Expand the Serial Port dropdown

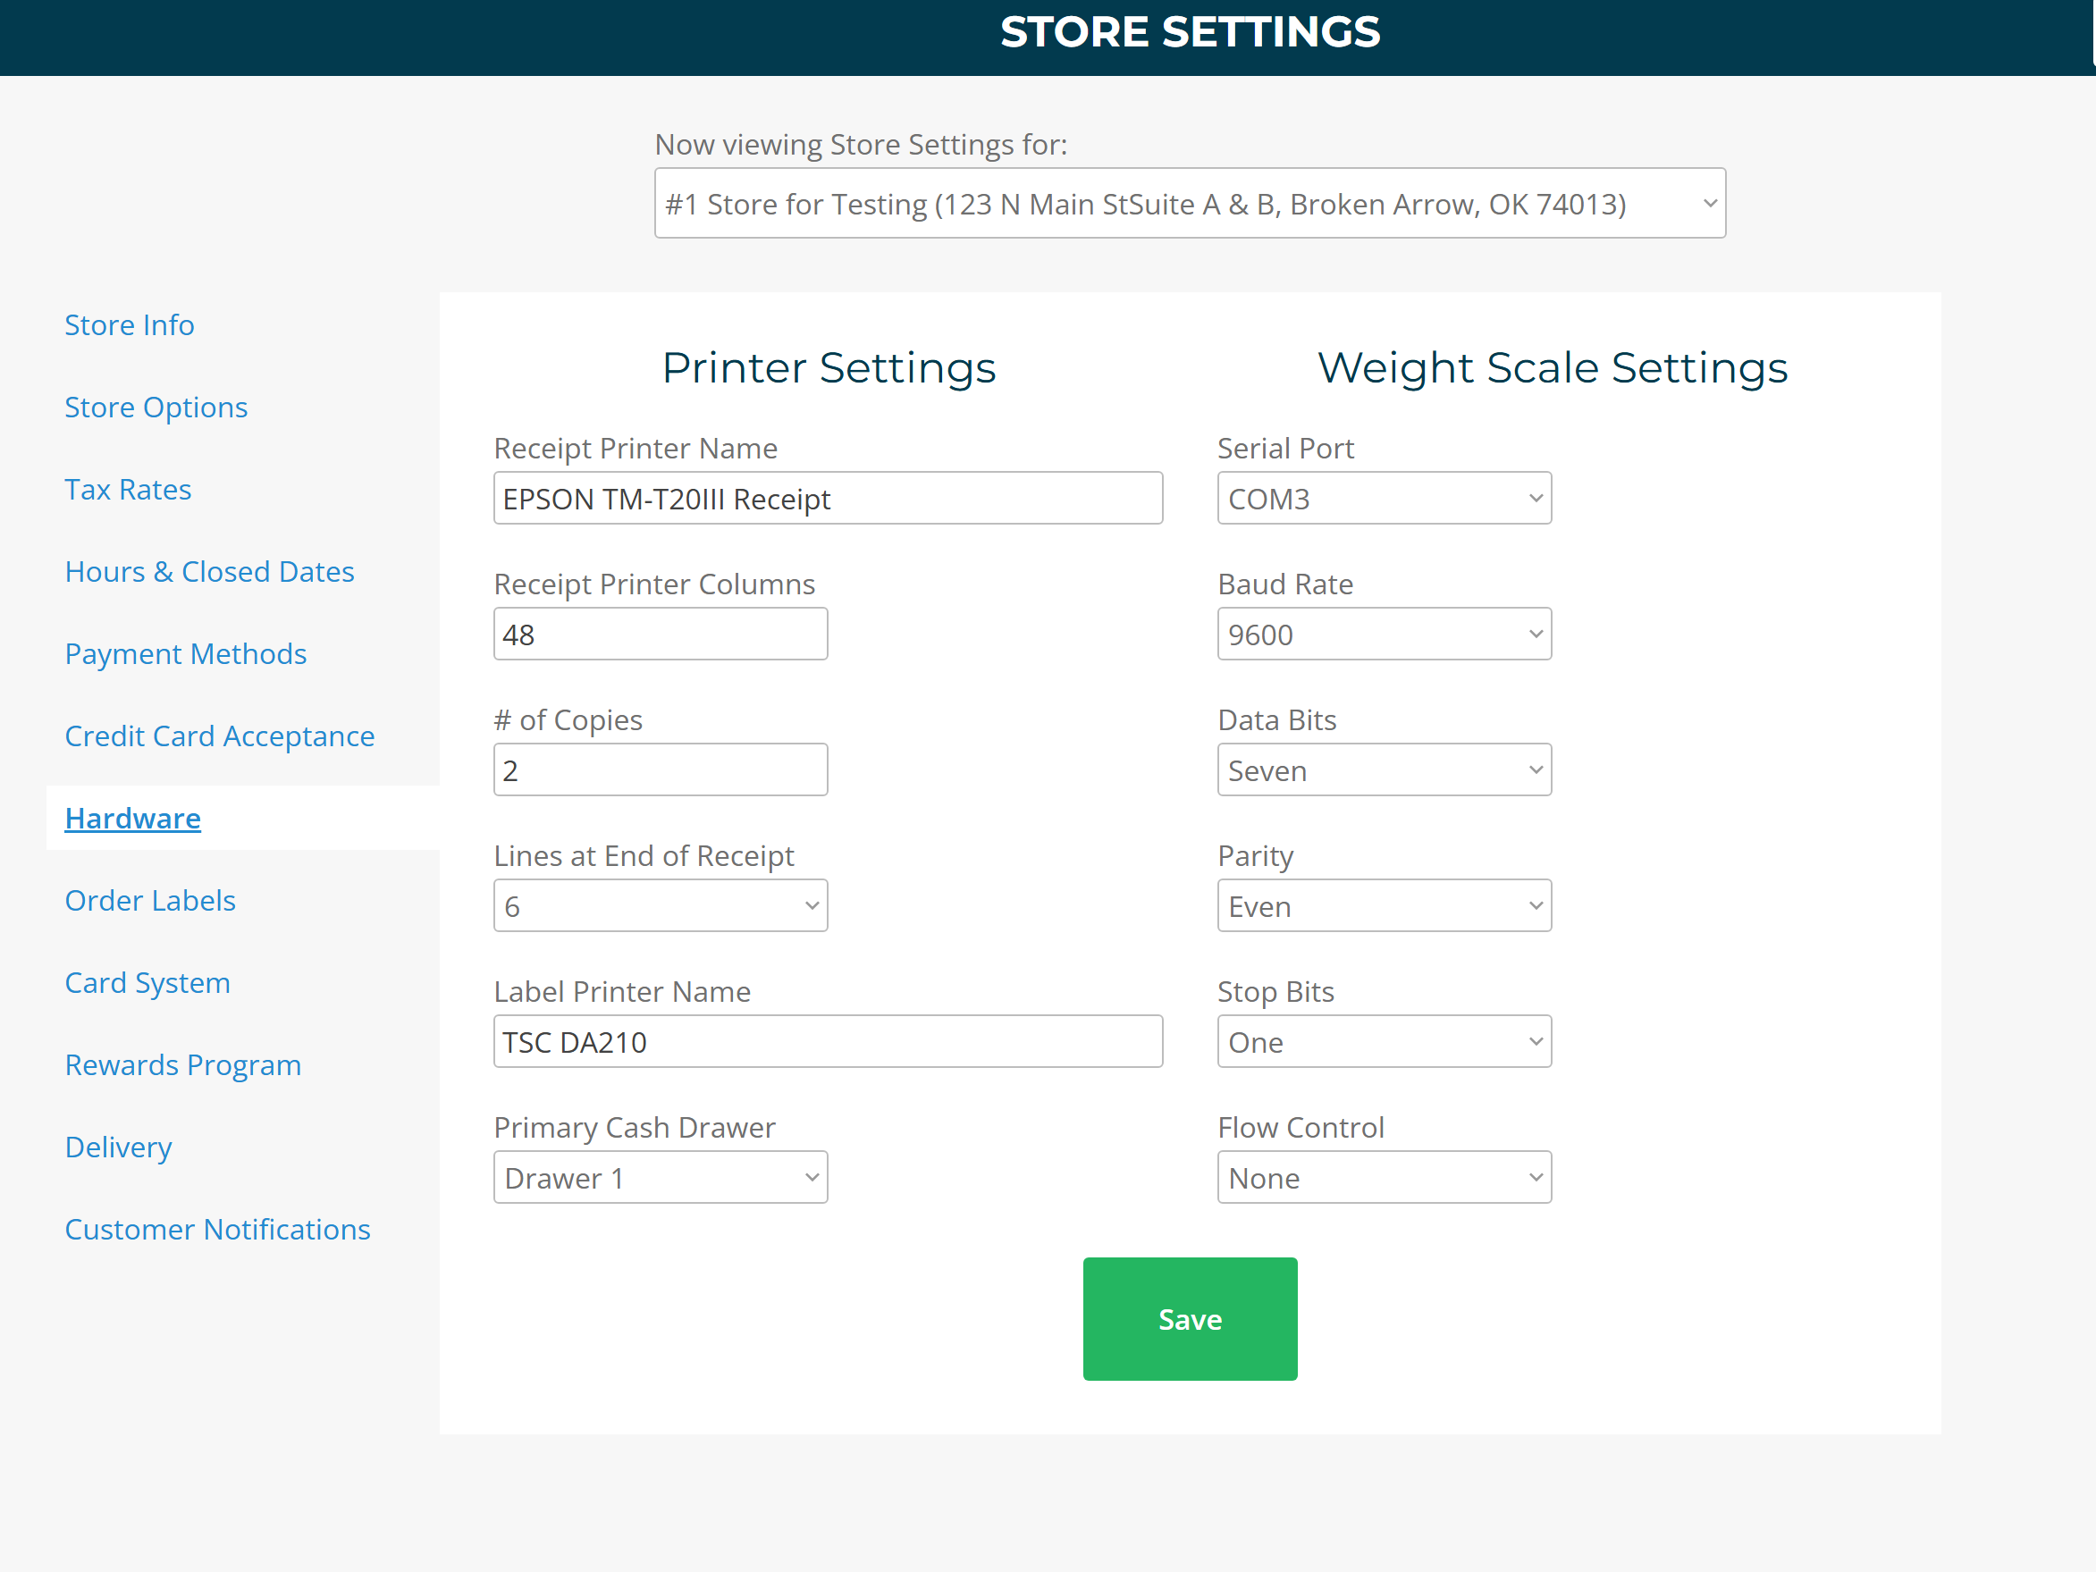pos(1384,499)
